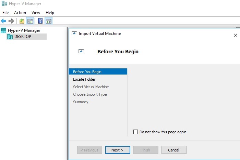Click the Up one level folder icon
Image resolution: width=240 pixels, height=160 pixels.
[22, 21]
